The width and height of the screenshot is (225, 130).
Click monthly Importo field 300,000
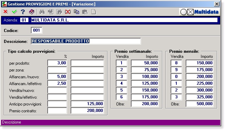click(x=200, y=90)
